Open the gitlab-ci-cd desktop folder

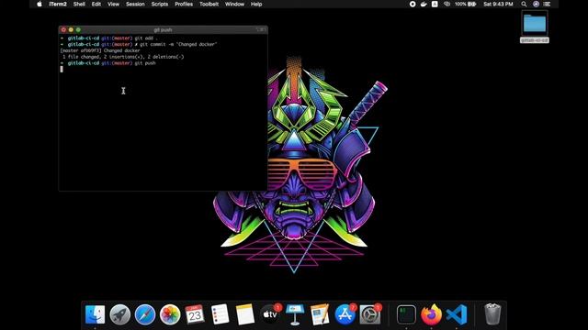(535, 27)
